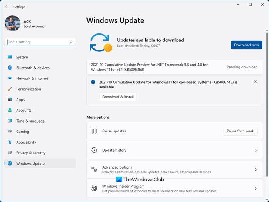This screenshot has width=269, height=202.
Task: Dismiss the KB5006746 notification with X
Action: pos(256,82)
